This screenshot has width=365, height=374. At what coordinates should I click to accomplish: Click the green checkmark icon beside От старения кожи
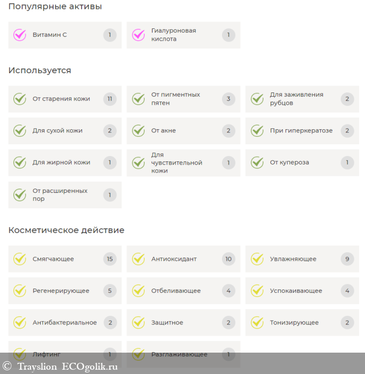point(20,99)
